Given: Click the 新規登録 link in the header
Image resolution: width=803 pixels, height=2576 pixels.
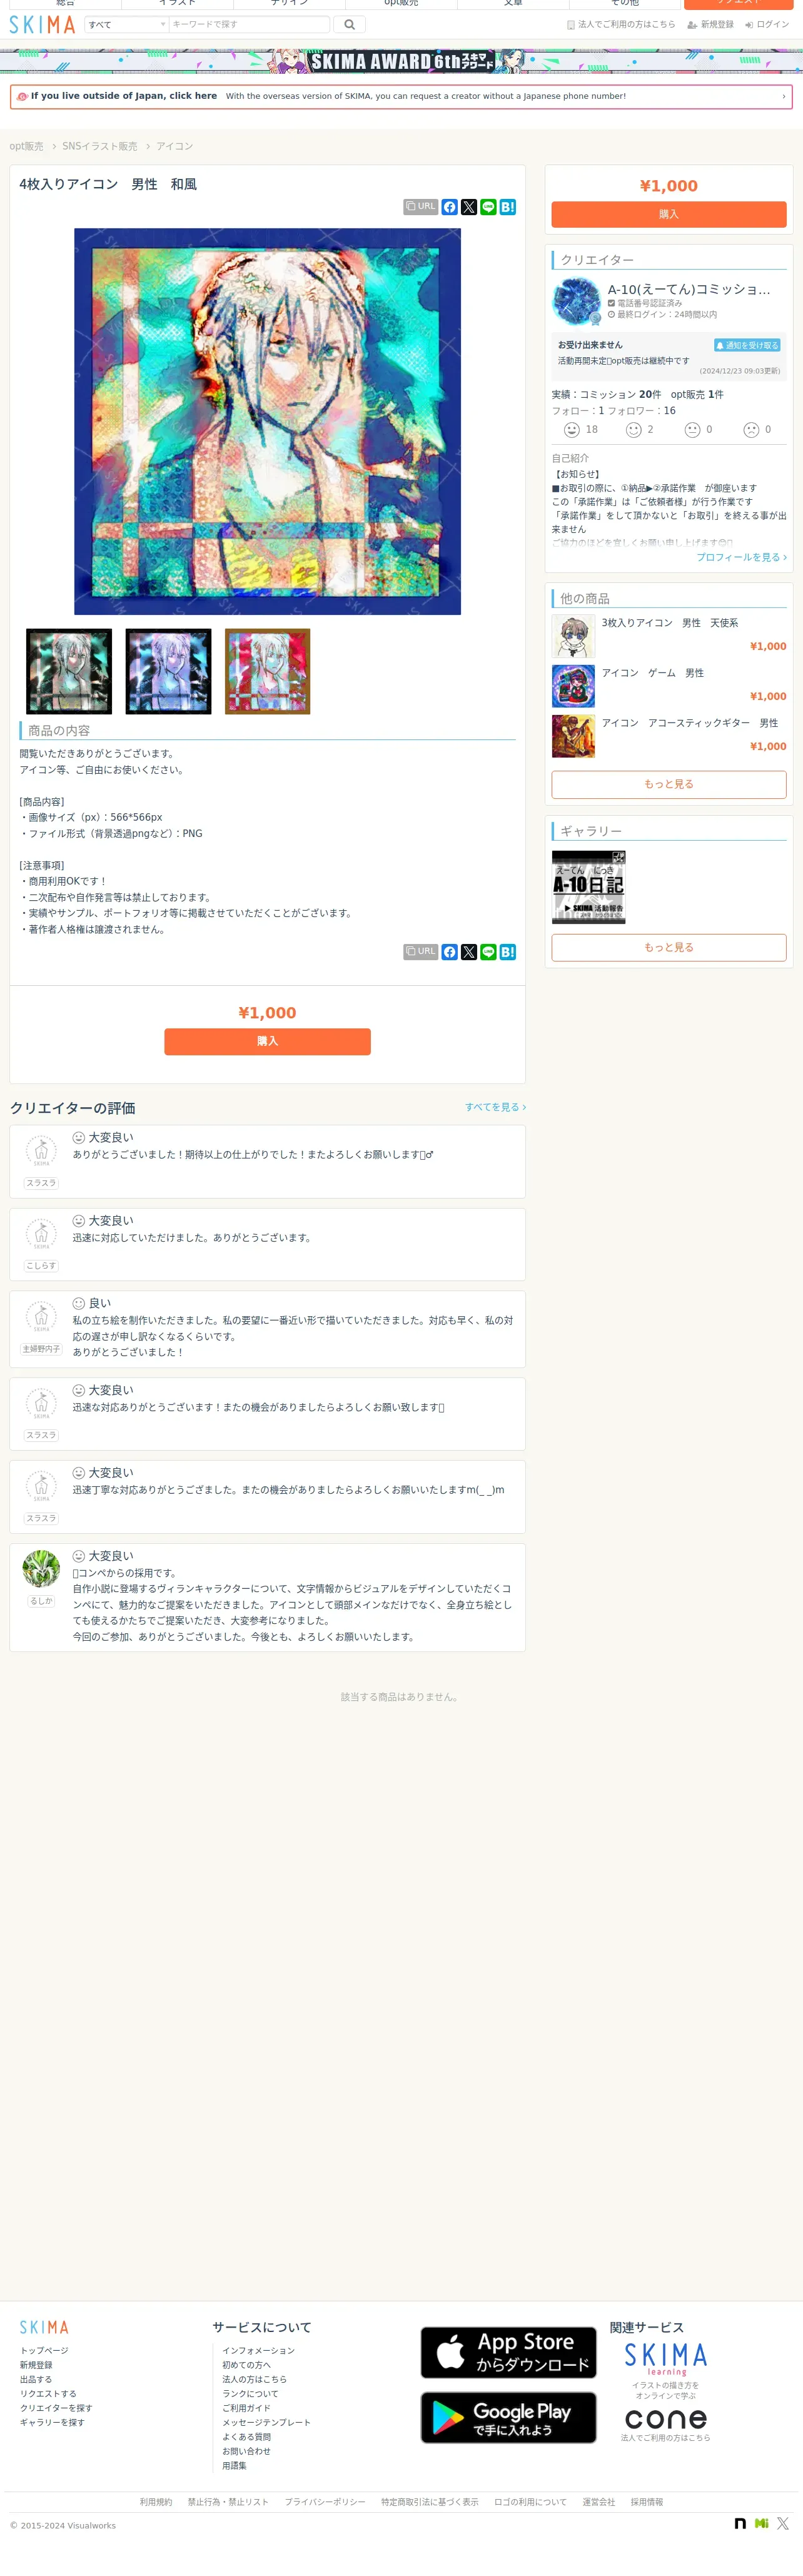Looking at the screenshot, I should 710,24.
